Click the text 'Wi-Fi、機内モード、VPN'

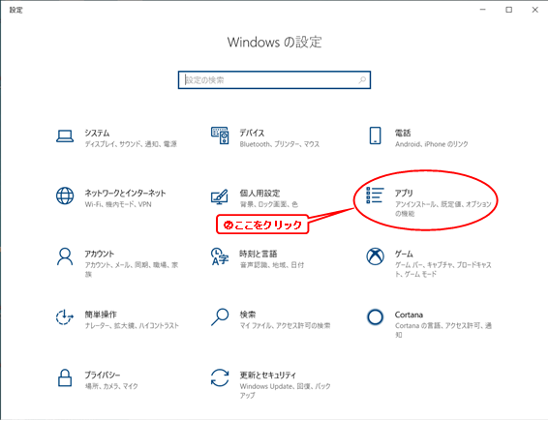tap(118, 204)
